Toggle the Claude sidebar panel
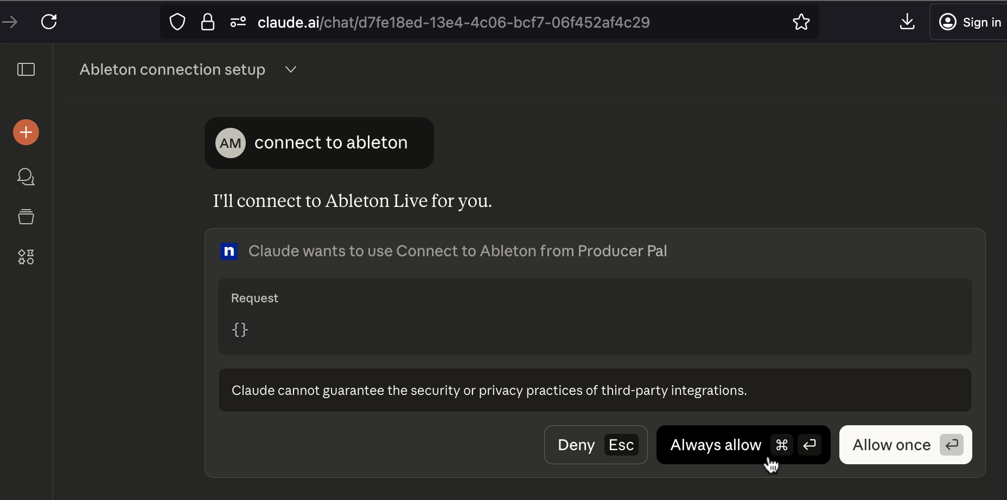 [26, 69]
